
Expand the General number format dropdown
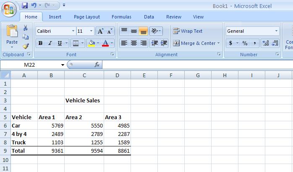pyautogui.click(x=276, y=31)
